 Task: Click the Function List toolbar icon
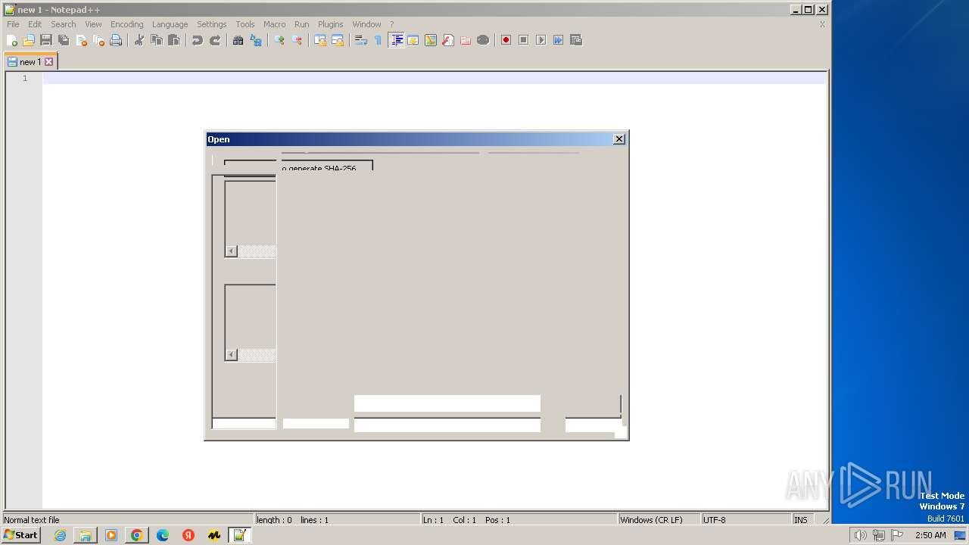[448, 40]
